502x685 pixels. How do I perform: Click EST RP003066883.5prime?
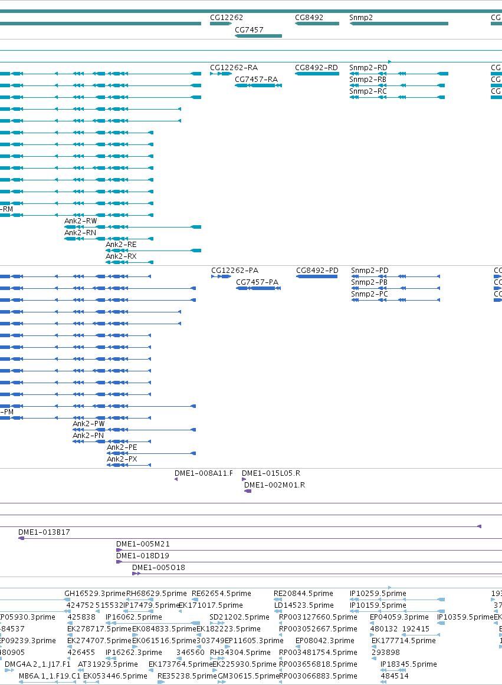318,676
